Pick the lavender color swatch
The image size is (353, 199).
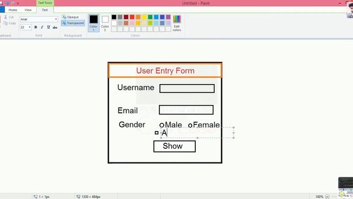(168, 23)
